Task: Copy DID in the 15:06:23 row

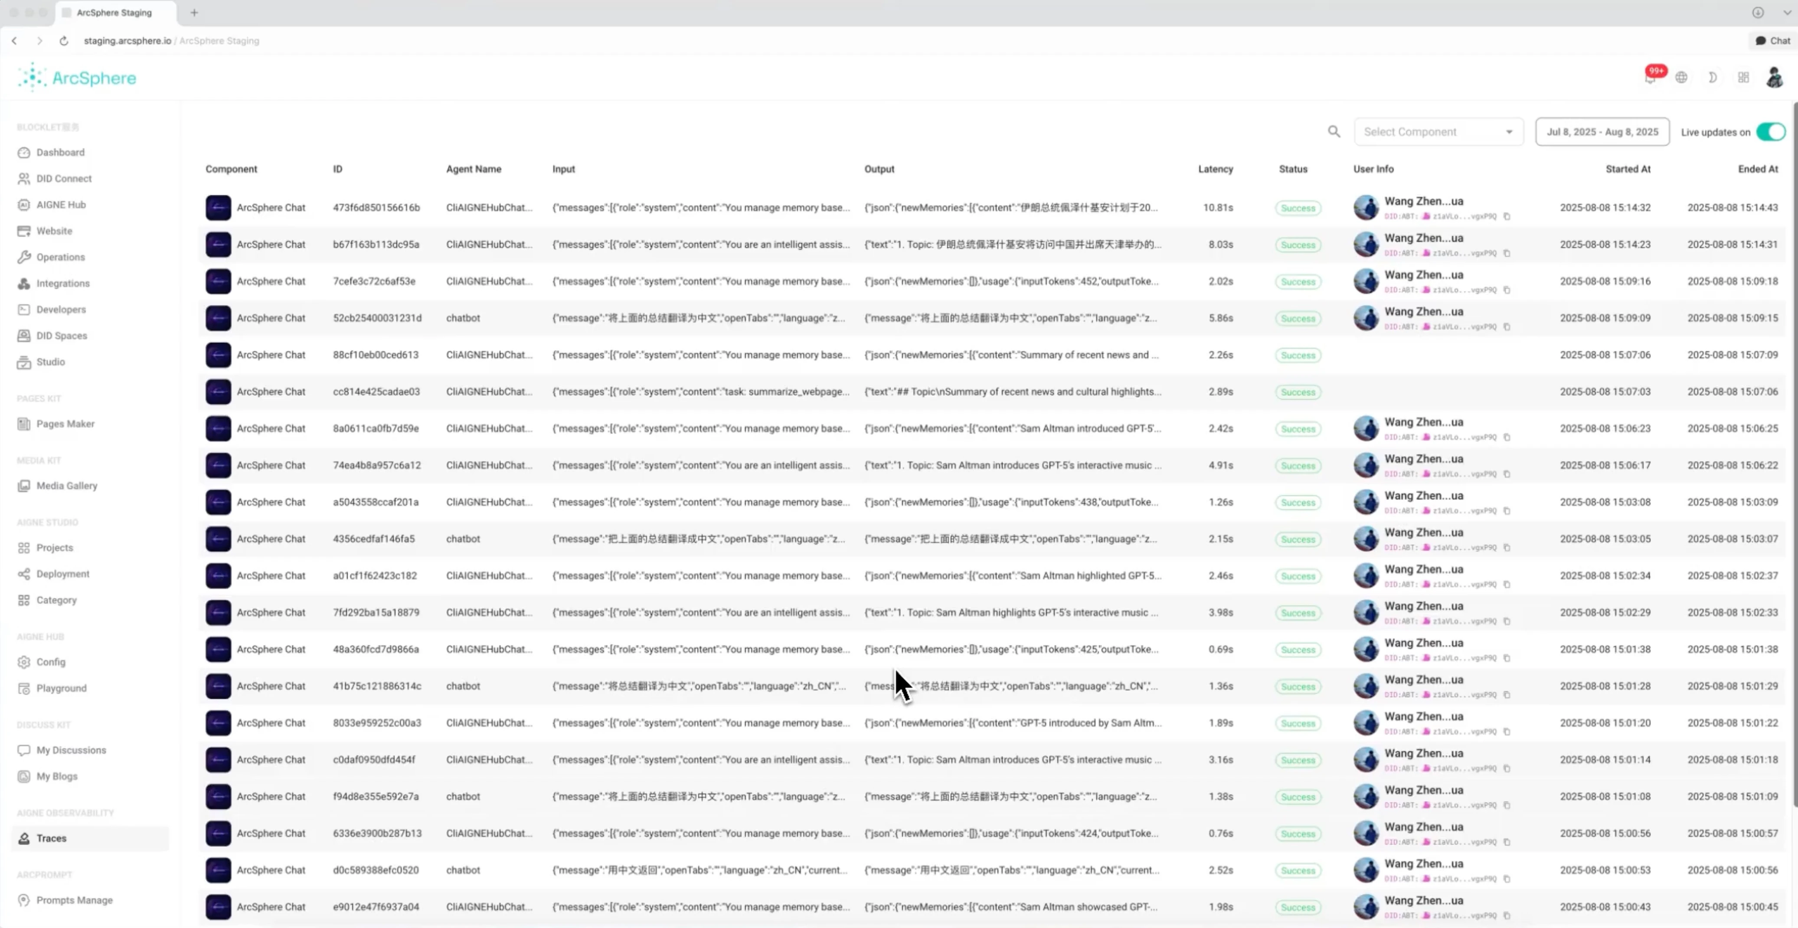Action: coord(1507,438)
